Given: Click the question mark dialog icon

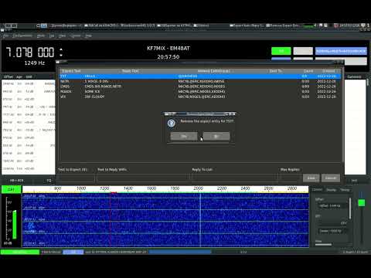Looking at the screenshot, I should coord(172,124).
